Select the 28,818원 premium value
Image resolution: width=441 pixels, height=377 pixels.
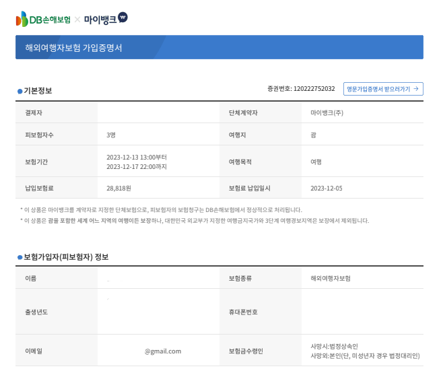coord(118,188)
